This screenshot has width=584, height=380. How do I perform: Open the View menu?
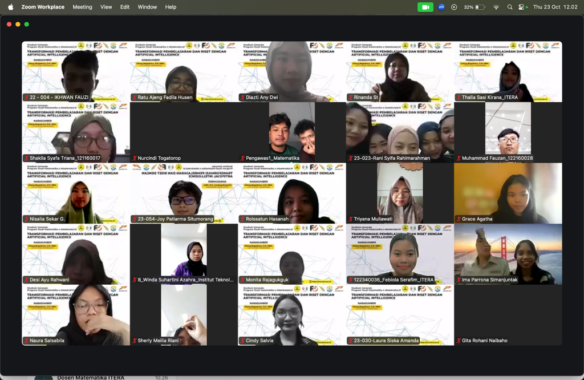point(106,7)
